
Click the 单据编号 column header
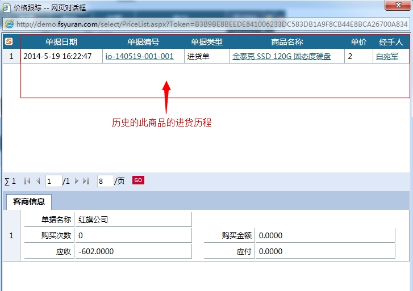click(x=143, y=42)
